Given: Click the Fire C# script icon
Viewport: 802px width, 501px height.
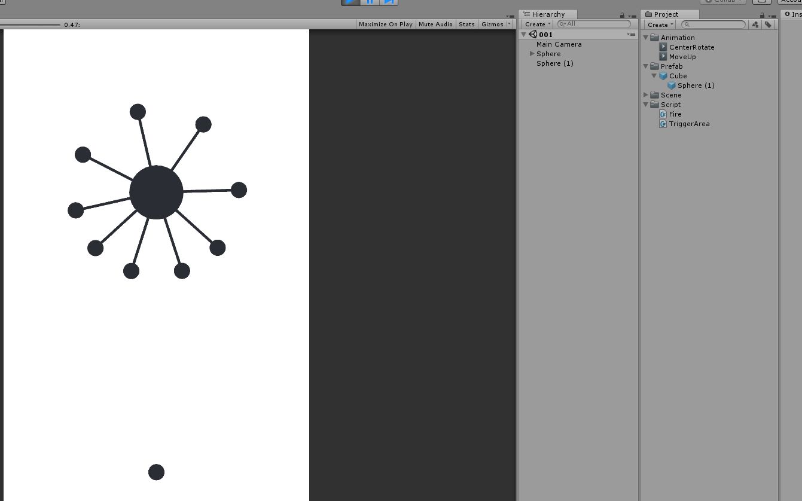Looking at the screenshot, I should 663,114.
